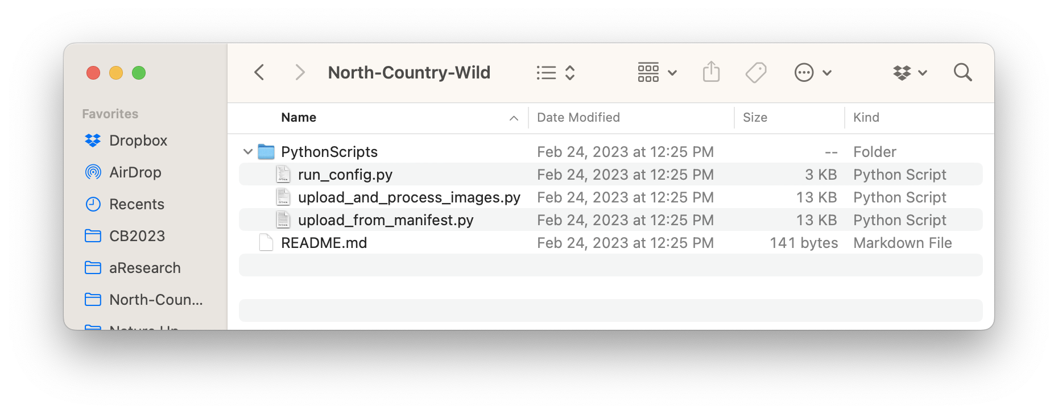Open the Share icon menu
The width and height of the screenshot is (1058, 414).
711,72
